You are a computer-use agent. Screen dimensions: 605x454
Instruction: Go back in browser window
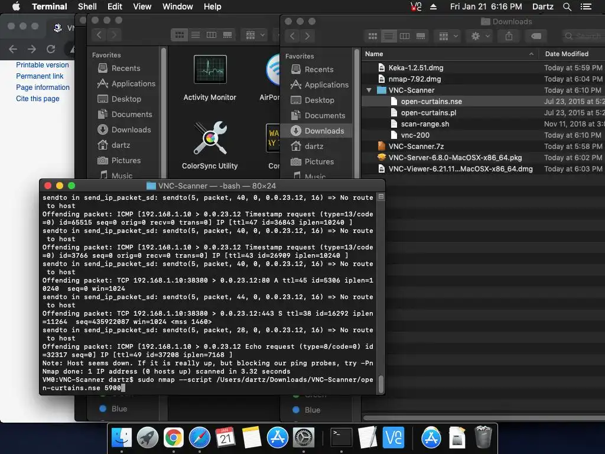coord(13,49)
